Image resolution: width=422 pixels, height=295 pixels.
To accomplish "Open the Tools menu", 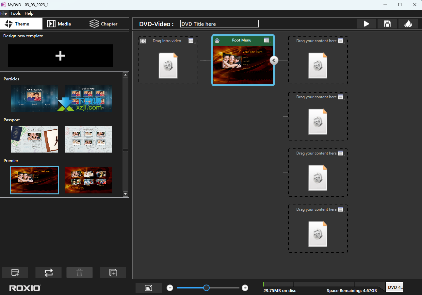I will coord(16,13).
